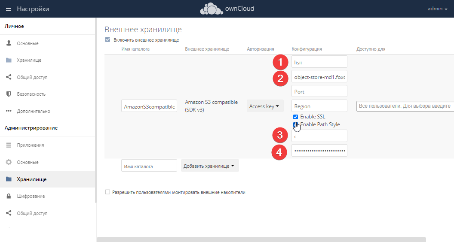Select the admin Хранилище section
The image size is (454, 242).
tap(47, 179)
